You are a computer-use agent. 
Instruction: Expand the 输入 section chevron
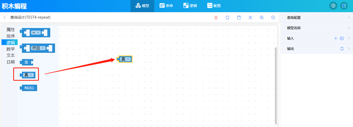[349, 38]
